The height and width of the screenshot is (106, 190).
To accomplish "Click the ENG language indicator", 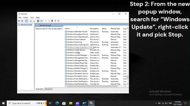I will pos(170,103).
